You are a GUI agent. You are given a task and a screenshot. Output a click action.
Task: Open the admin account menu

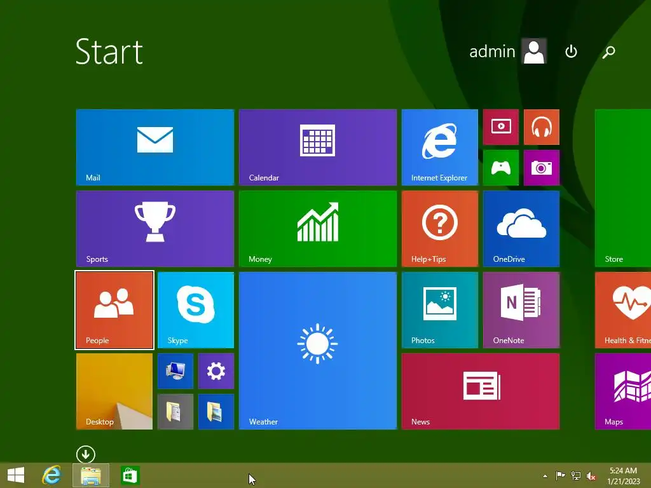[507, 51]
